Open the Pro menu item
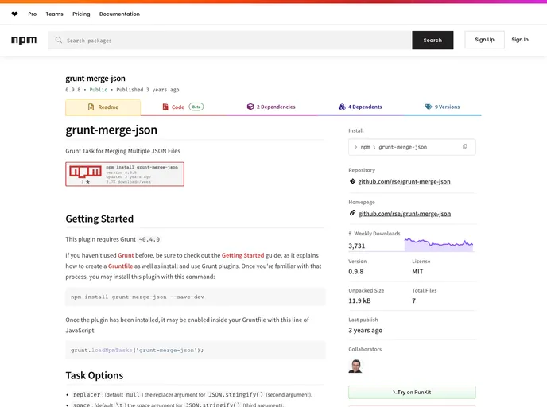547x407 pixels. point(33,14)
